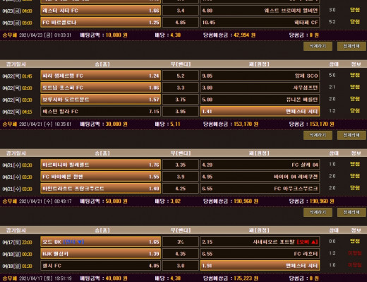Image resolution: width=367 pixels, height=282 pixels.
Task: Select FC 라흐티 away odds 6.55
Action: point(260,254)
